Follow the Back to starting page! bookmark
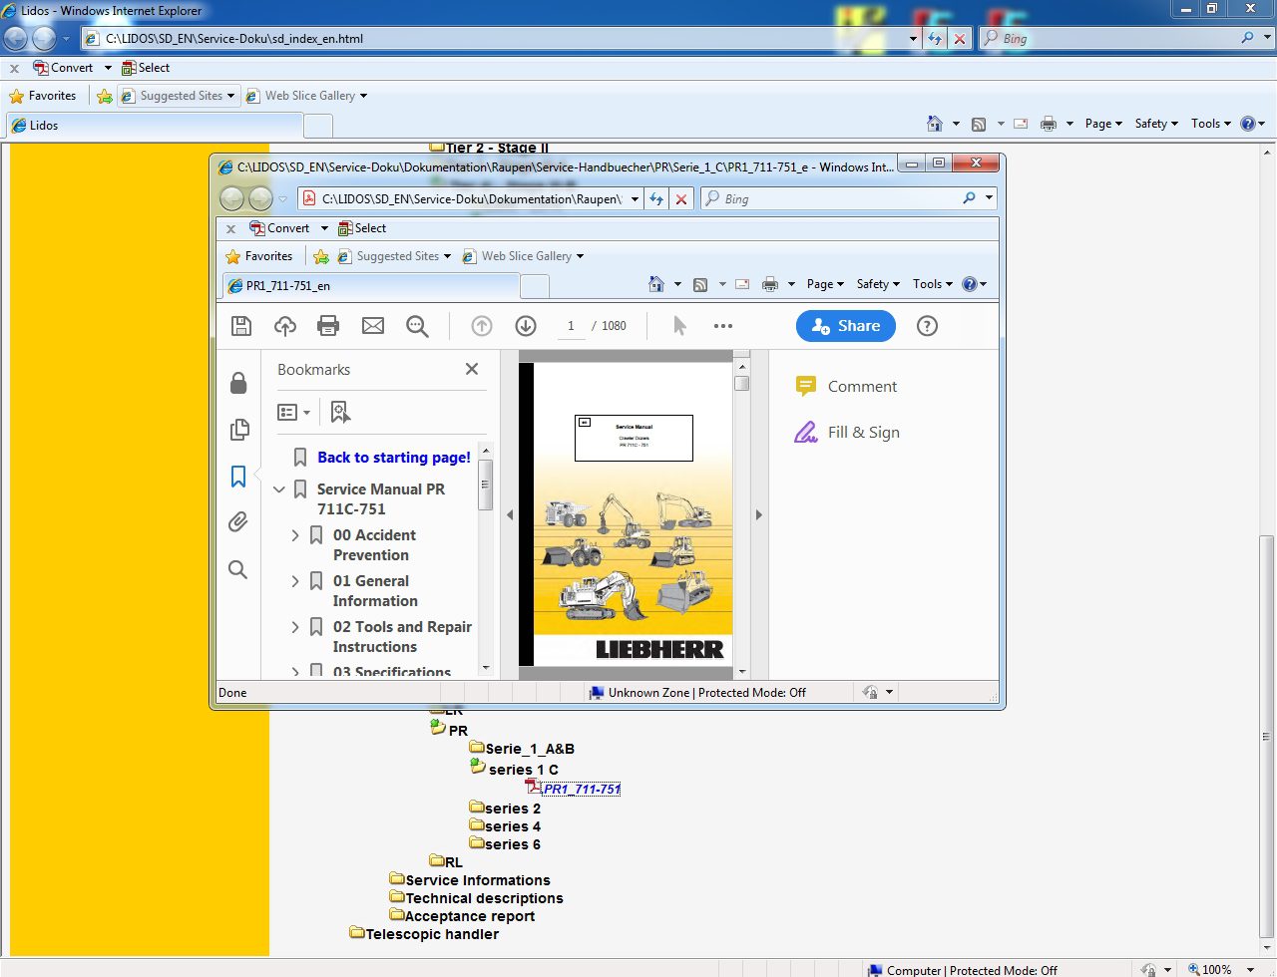This screenshot has height=977, width=1277. point(394,458)
